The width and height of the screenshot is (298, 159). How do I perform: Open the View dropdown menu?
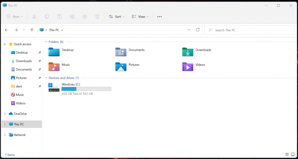pos(140,16)
